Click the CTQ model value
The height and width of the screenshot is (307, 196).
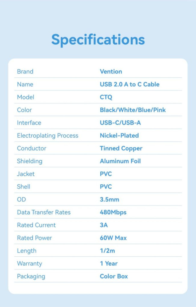click(x=106, y=97)
